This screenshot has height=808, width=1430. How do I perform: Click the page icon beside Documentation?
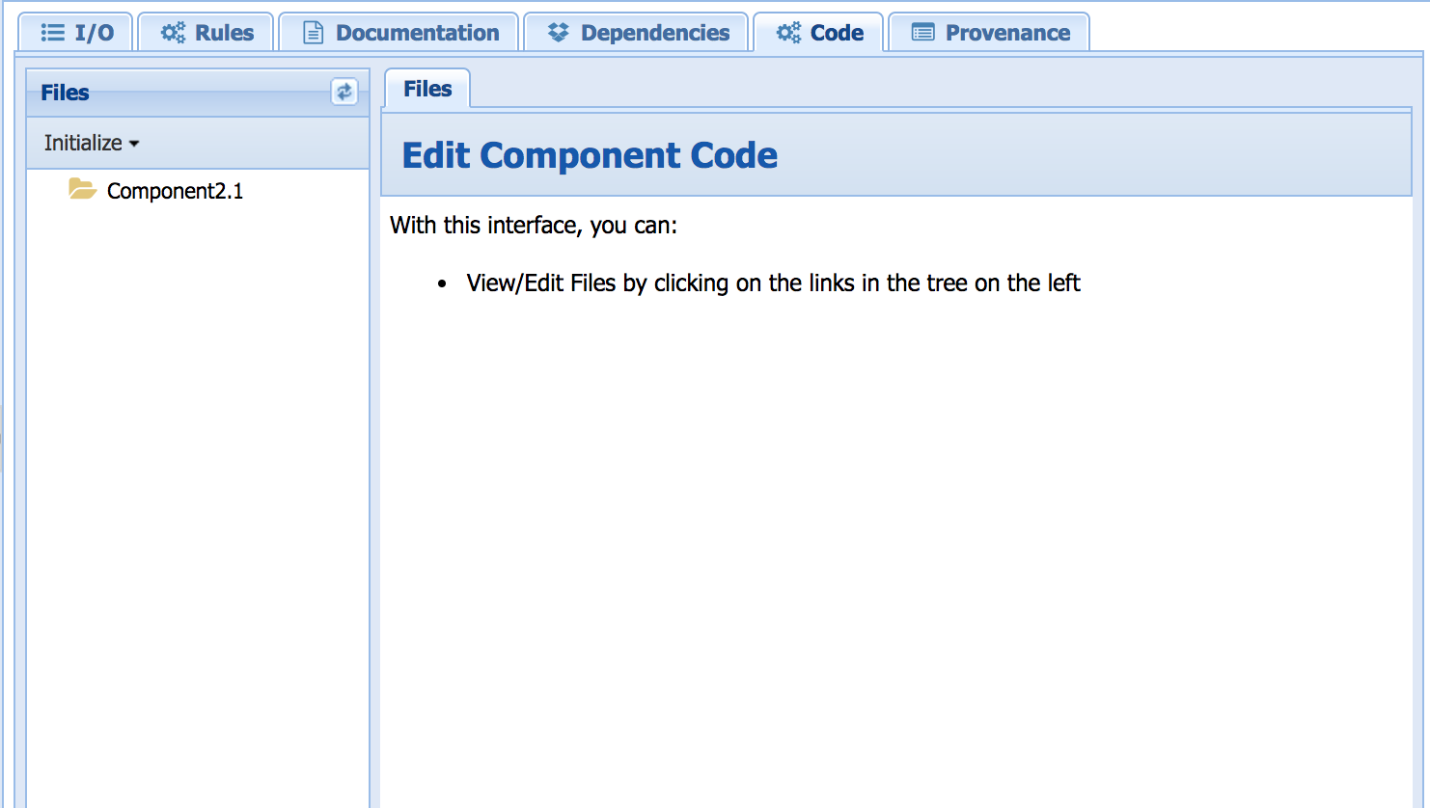(x=314, y=33)
